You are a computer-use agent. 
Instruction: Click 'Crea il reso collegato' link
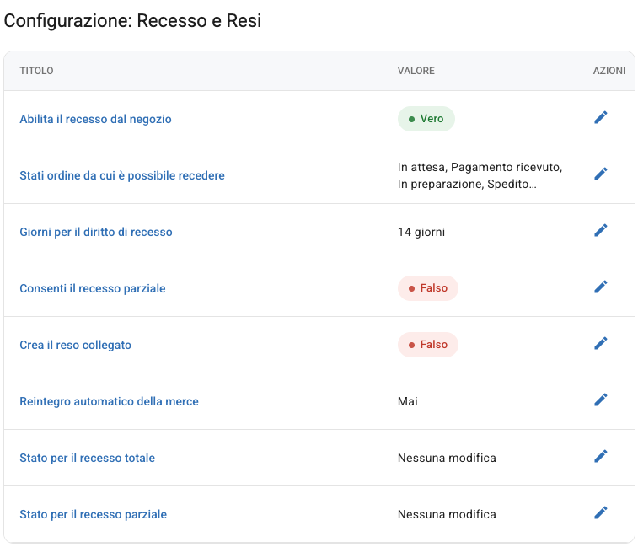(x=76, y=346)
